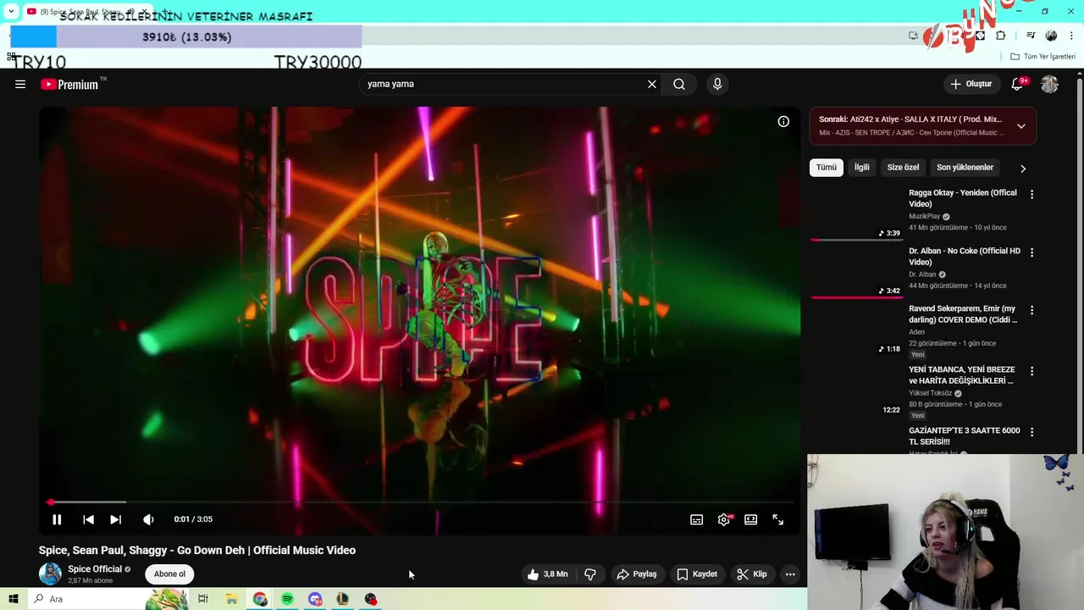Save video with Kaydet

[x=697, y=574]
